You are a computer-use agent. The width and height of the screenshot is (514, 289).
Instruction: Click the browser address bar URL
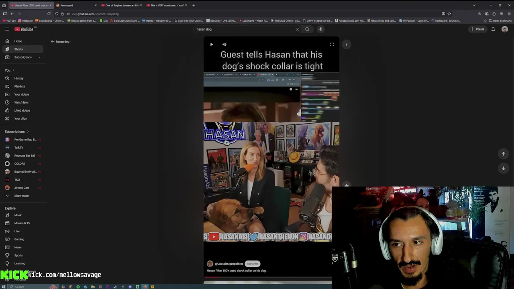pyautogui.click(x=95, y=14)
